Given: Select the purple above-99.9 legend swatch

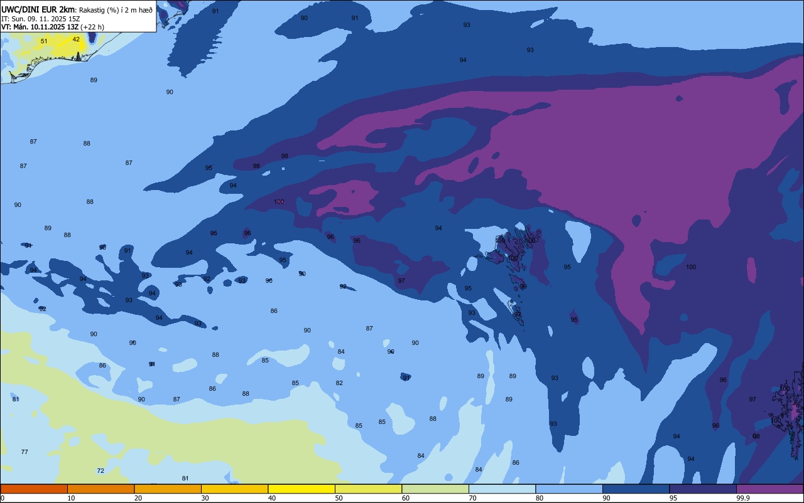Looking at the screenshot, I should pyautogui.click(x=769, y=489).
